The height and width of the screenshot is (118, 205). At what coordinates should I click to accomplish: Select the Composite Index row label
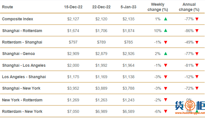coord(18,19)
